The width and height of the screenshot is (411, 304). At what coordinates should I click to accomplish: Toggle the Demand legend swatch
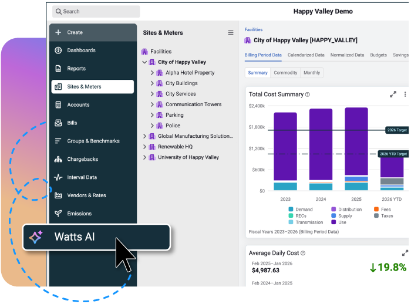click(x=291, y=209)
